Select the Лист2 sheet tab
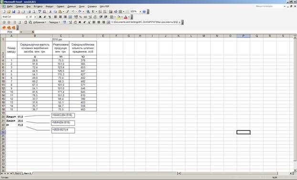297x180 pixels. point(28,173)
